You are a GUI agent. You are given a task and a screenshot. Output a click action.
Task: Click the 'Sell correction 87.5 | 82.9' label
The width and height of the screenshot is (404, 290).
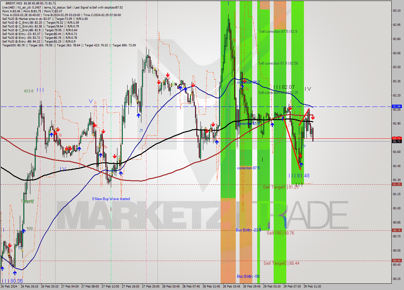coord(278,32)
